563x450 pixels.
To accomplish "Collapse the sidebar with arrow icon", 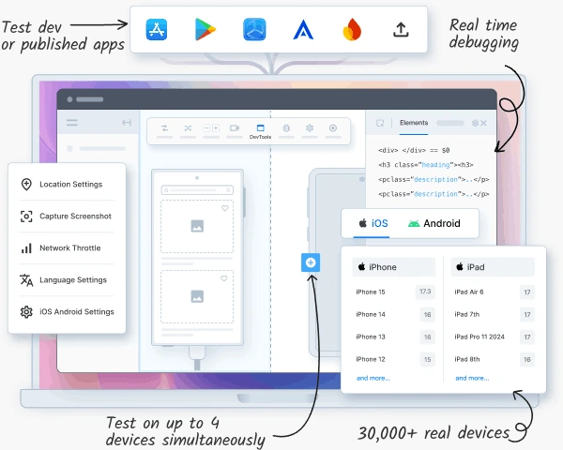I will (x=127, y=123).
